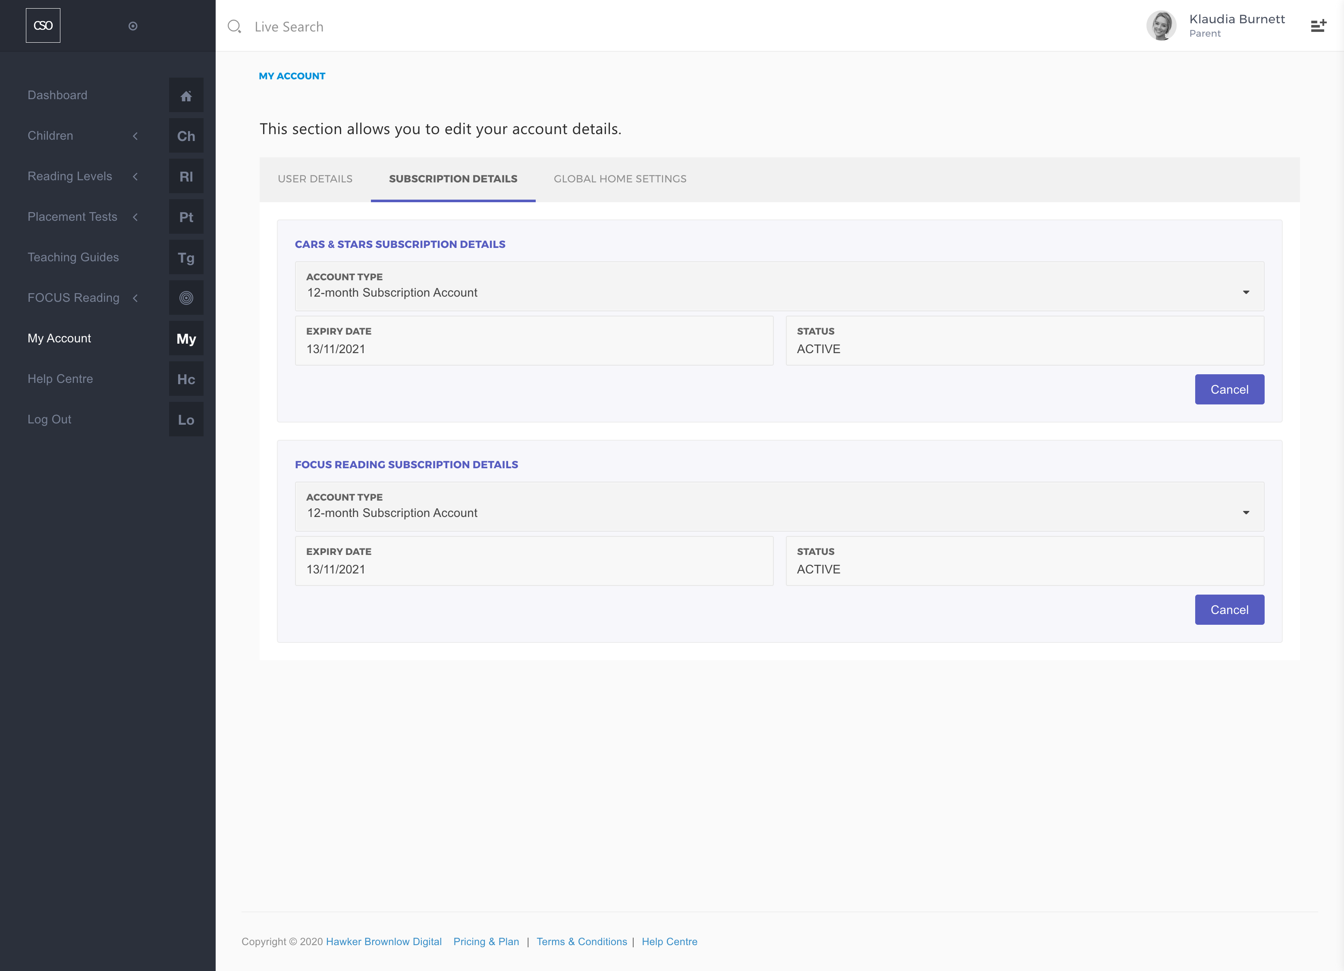Focus the Live Search input field
This screenshot has width=1344, height=971.
point(289,27)
